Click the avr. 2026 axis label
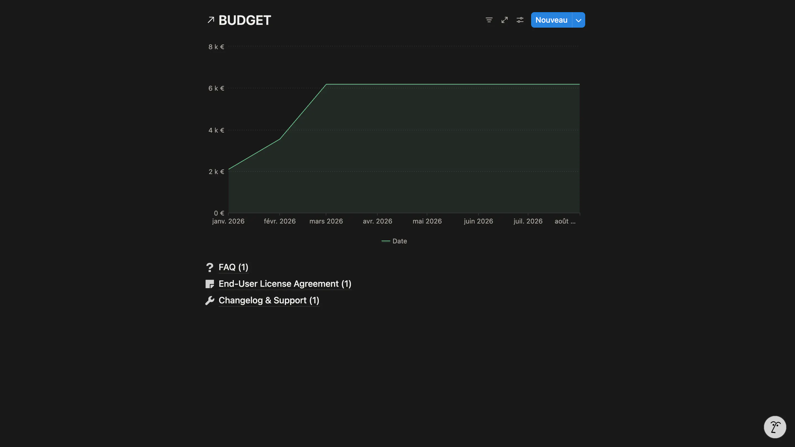795x447 pixels. (x=377, y=222)
